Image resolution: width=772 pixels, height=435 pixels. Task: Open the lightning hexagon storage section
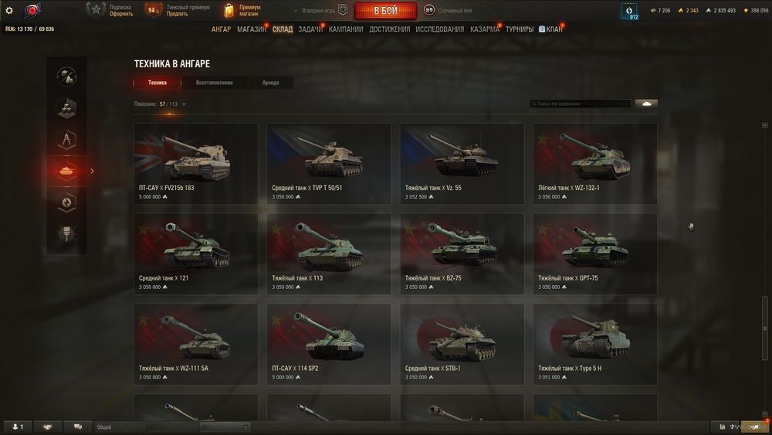66,202
